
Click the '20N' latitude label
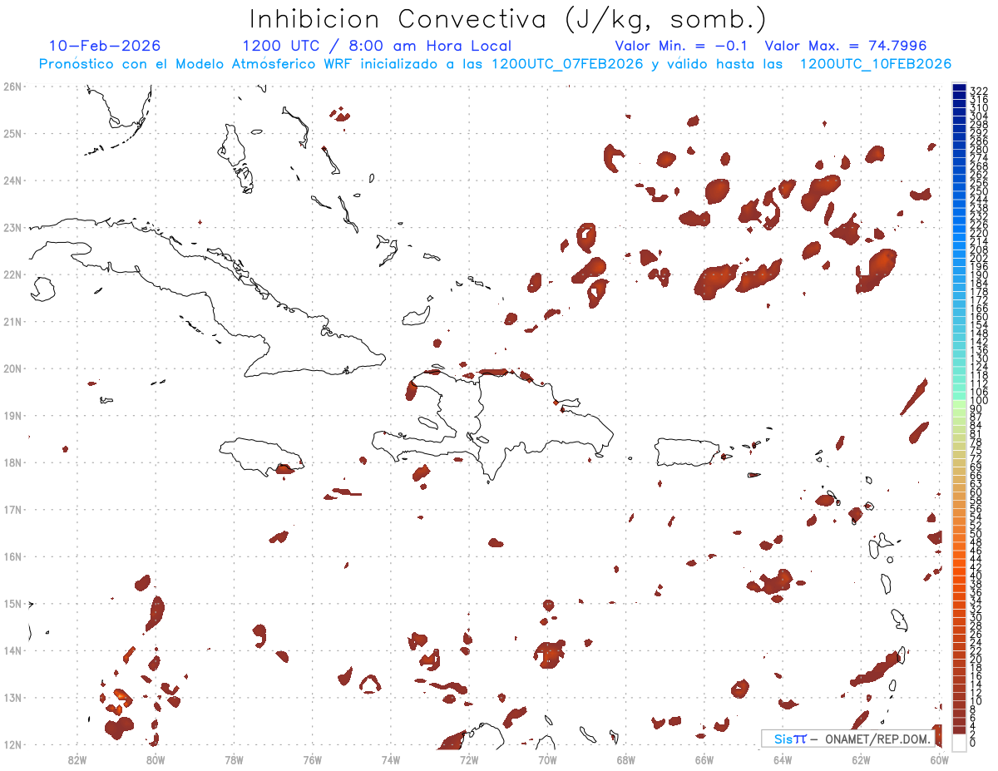(x=12, y=368)
